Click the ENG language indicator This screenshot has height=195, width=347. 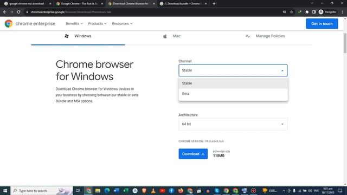(x=316, y=191)
